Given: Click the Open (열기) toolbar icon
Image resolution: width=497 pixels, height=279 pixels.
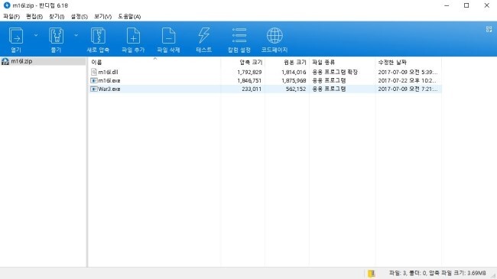Looking at the screenshot, I should pos(16,36).
